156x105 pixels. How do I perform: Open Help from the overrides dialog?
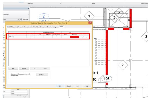(x=87, y=86)
